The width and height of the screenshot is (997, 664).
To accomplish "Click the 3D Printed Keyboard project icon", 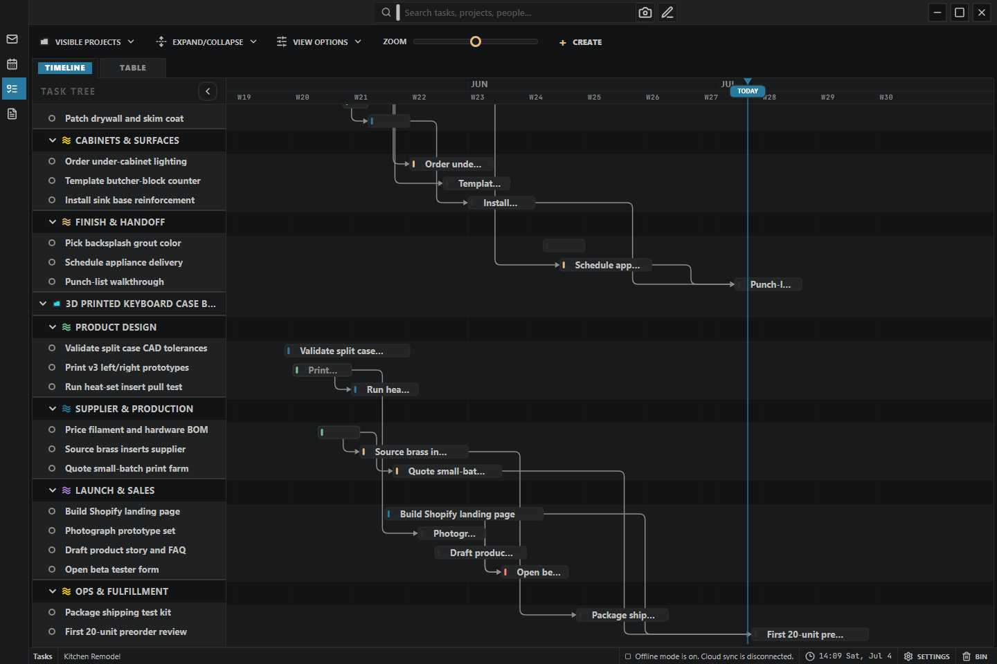I will coord(57,304).
